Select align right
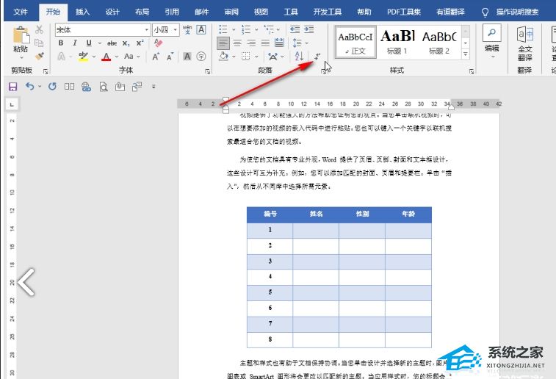556x379 pixels. [x=251, y=43]
